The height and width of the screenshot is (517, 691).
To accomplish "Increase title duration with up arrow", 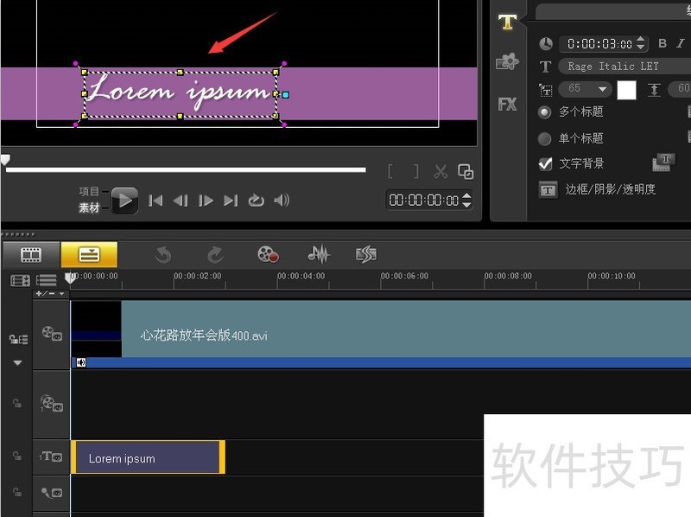I will 641,40.
